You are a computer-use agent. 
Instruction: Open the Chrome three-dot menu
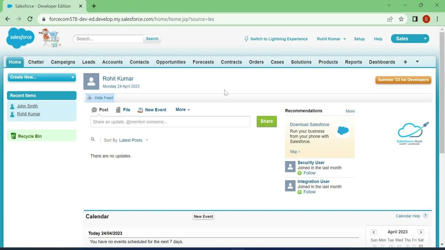(437, 19)
